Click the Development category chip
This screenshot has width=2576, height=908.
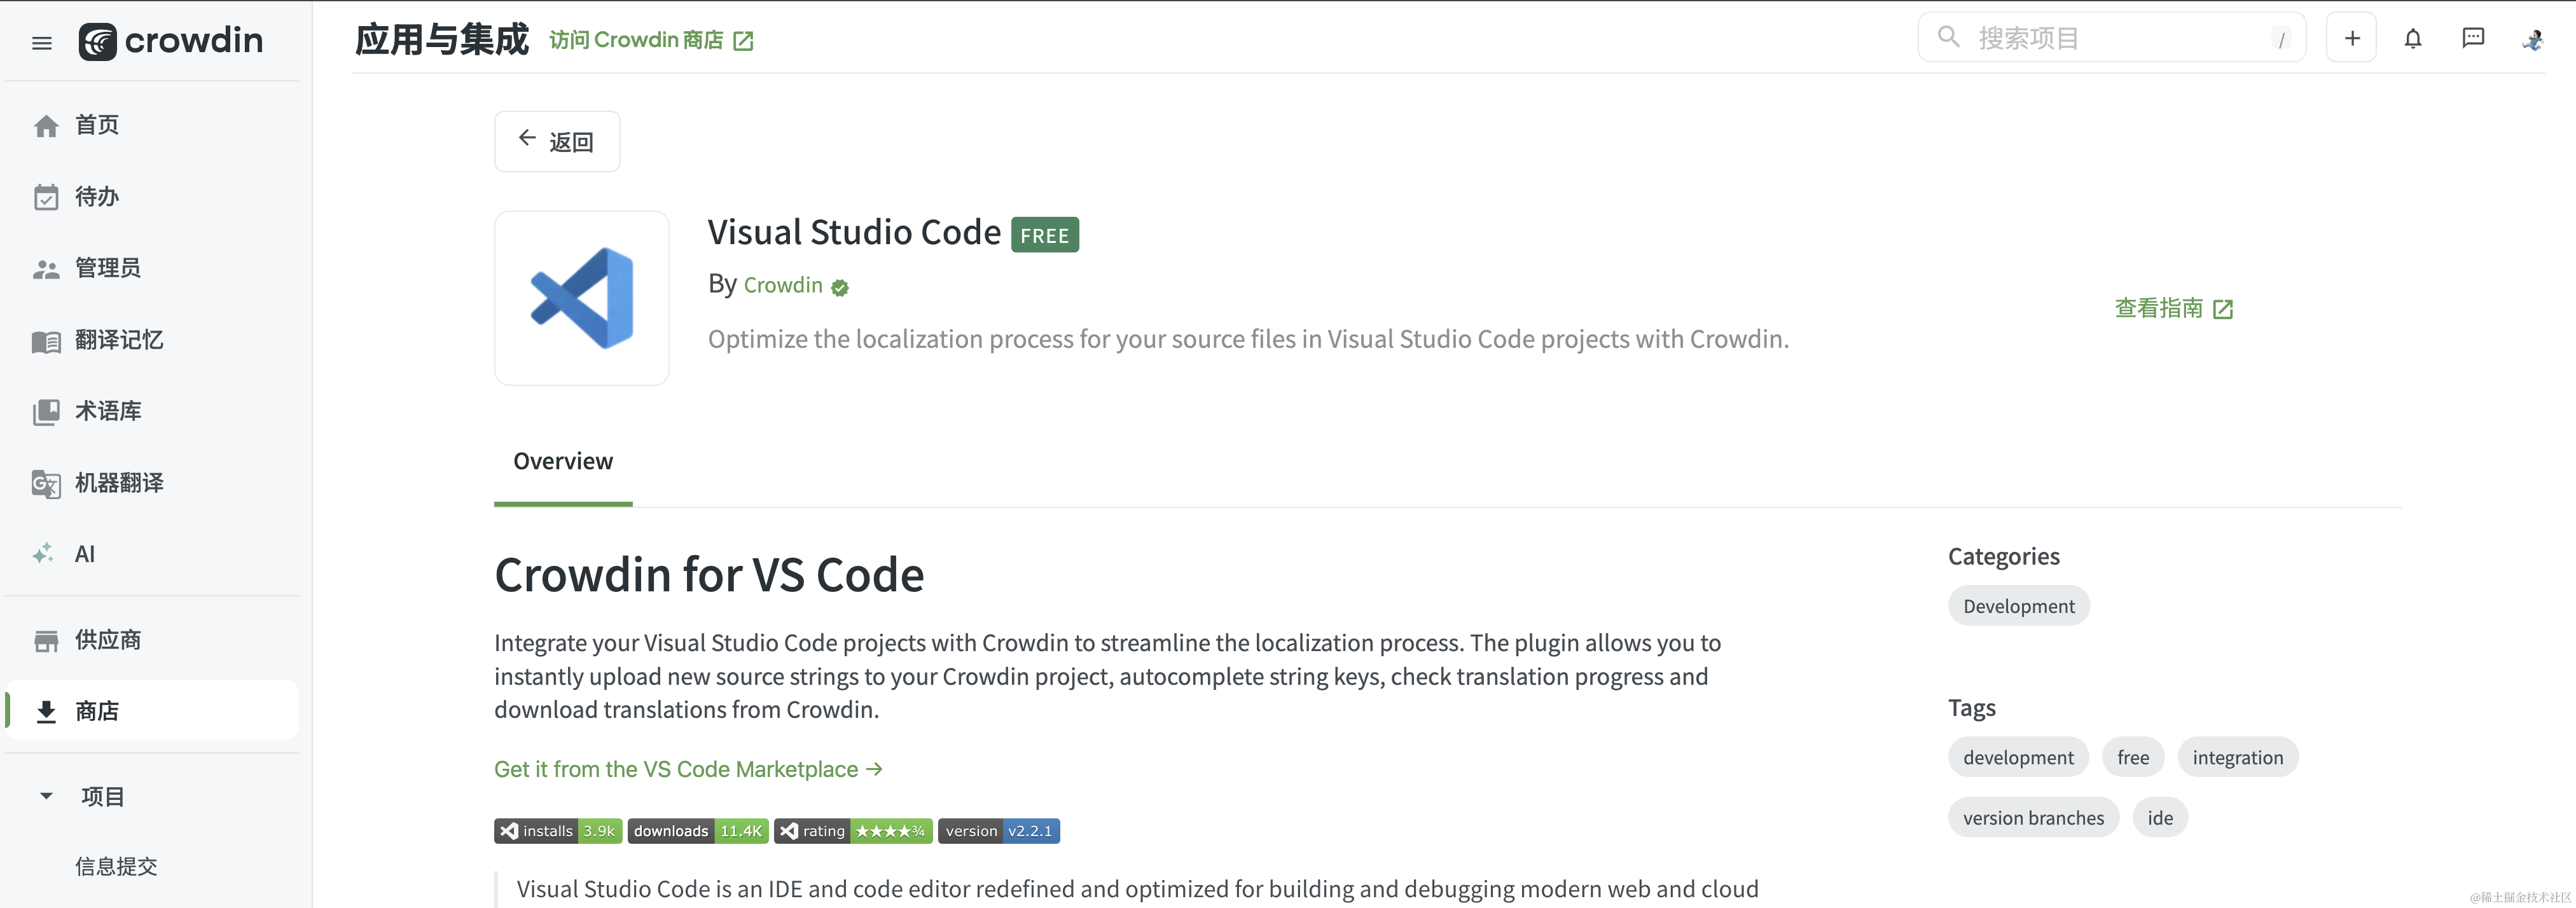2018,606
